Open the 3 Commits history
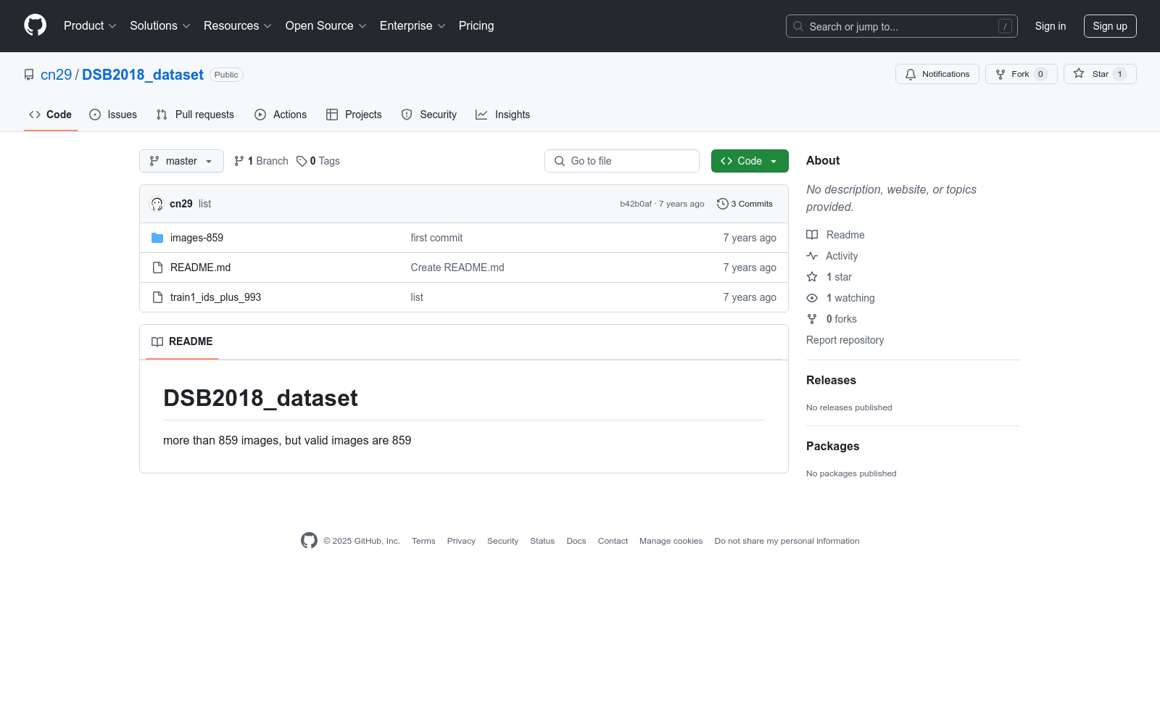The image size is (1160, 725). tap(745, 204)
